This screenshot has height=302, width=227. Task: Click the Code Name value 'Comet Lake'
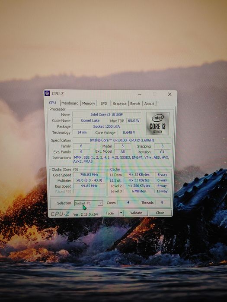click(x=90, y=120)
